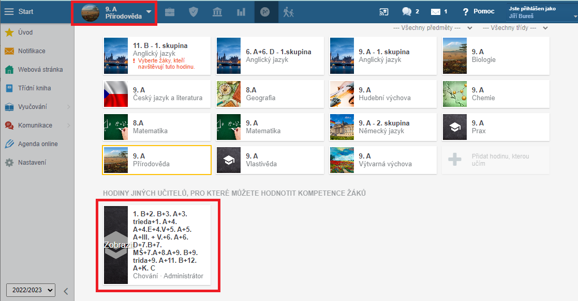This screenshot has height=301, width=578.
Task: Go to Třídní kniha in sidebar
Action: [x=34, y=88]
